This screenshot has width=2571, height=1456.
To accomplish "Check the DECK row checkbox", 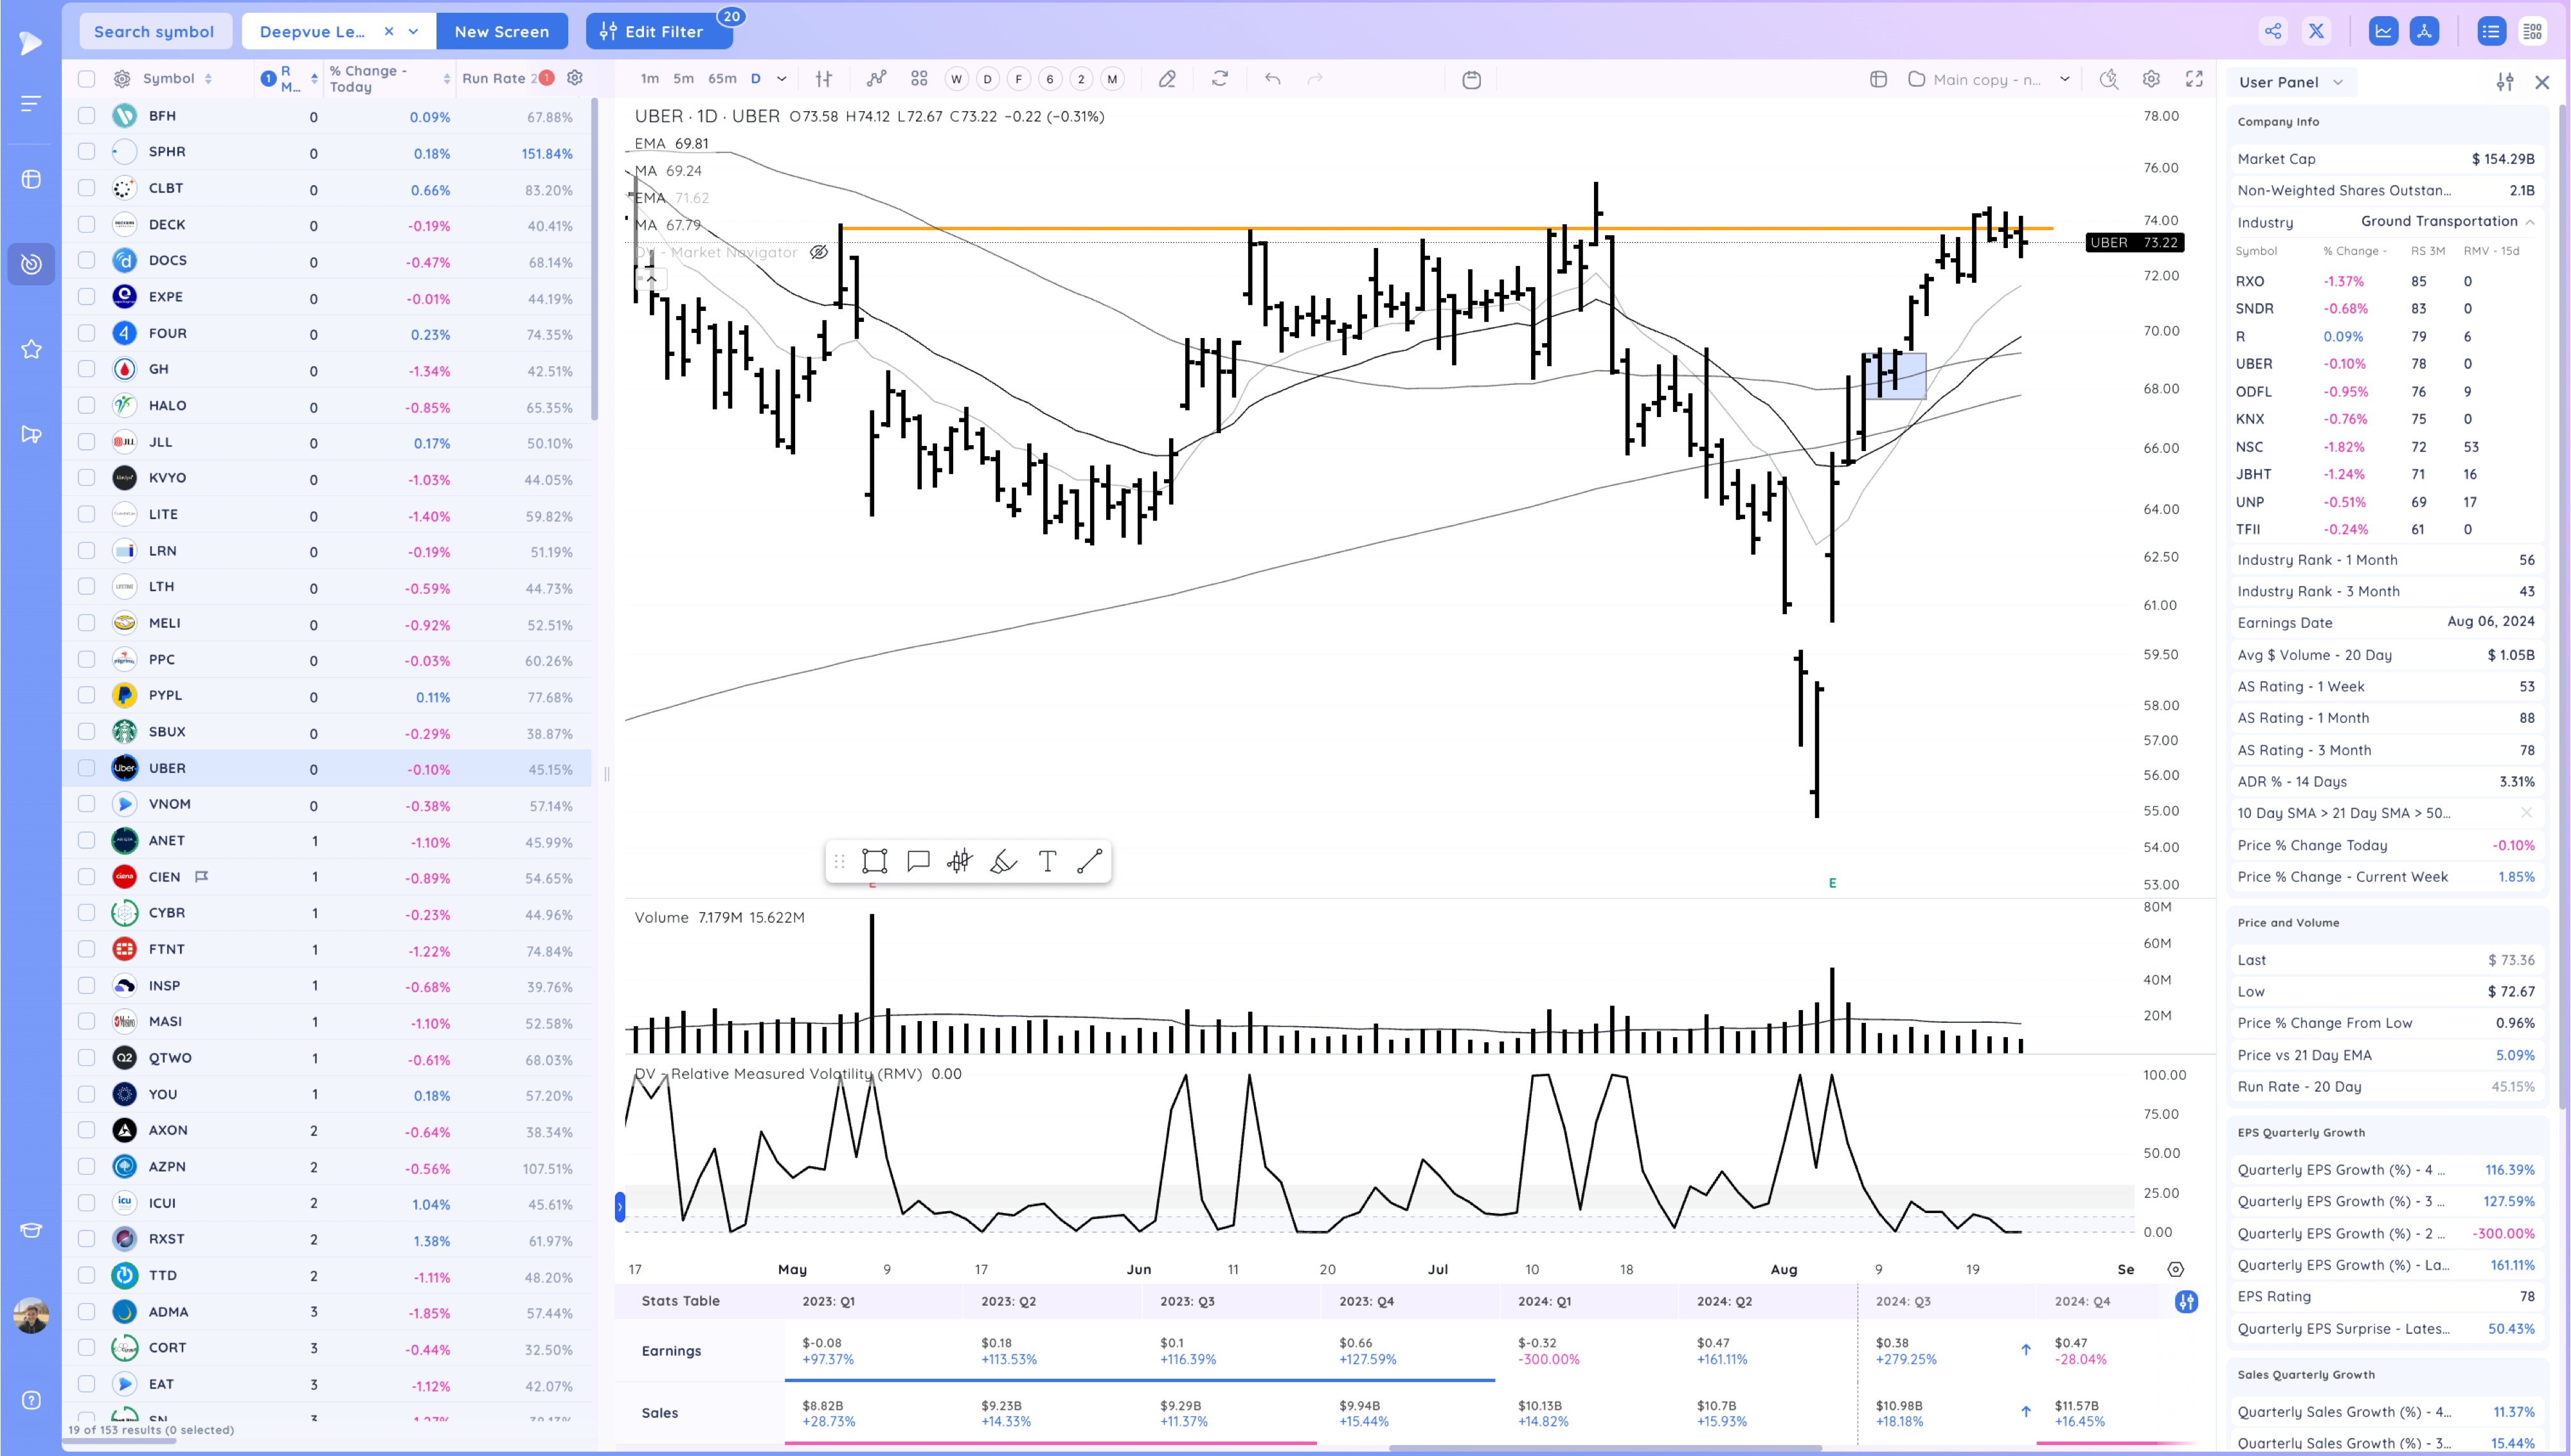I will click(87, 224).
